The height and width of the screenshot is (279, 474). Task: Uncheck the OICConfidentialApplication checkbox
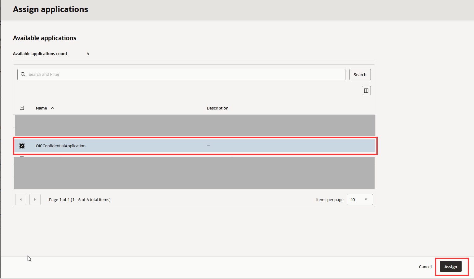[x=22, y=146]
